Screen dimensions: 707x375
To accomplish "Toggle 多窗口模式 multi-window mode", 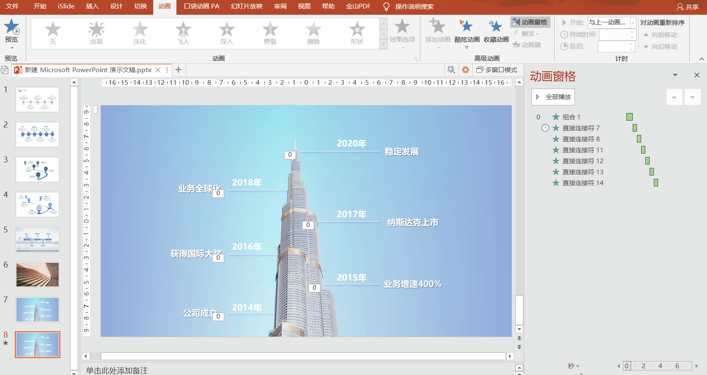I will coord(497,70).
